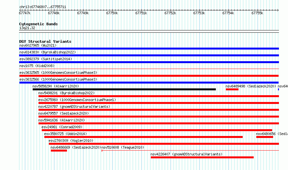Click the 67752k ruler tick label

170,13
